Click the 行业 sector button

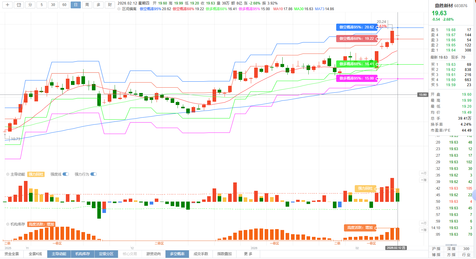(x=466, y=255)
